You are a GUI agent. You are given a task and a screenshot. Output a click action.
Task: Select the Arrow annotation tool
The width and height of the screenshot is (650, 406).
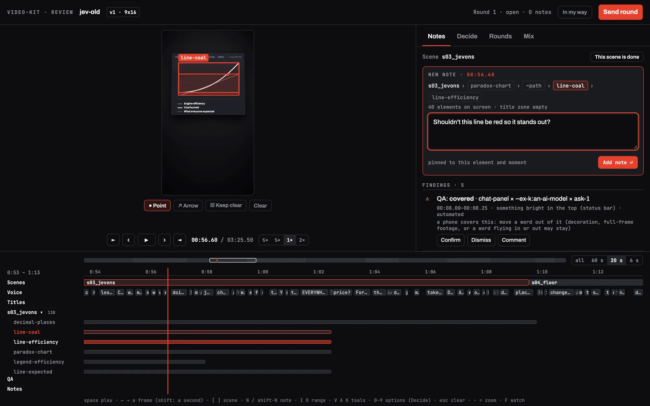pyautogui.click(x=188, y=206)
